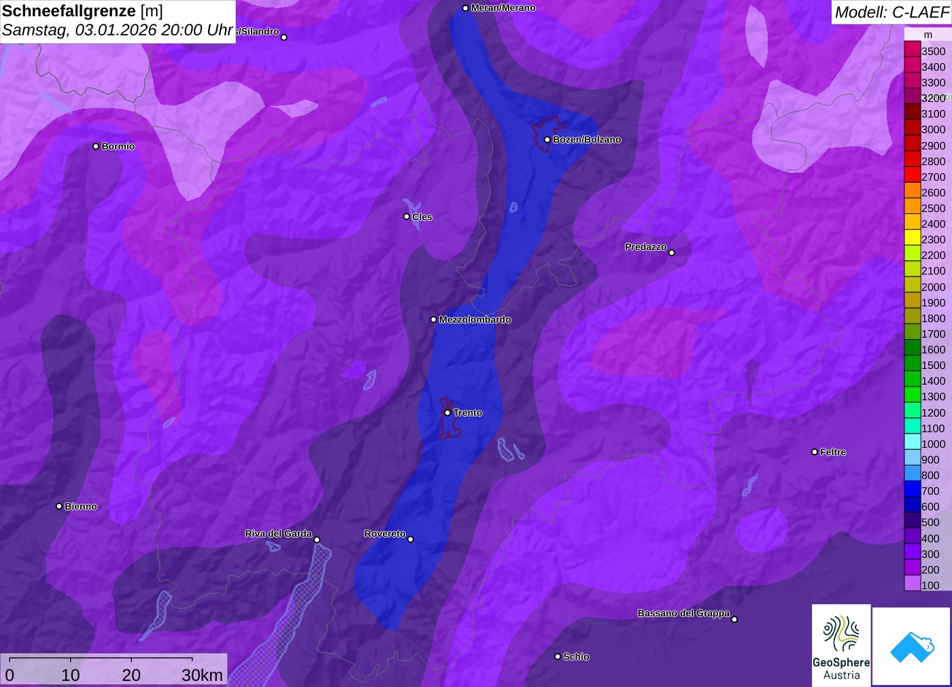This screenshot has height=687, width=952.
Task: Click the Trento map label
Action: coord(468,413)
